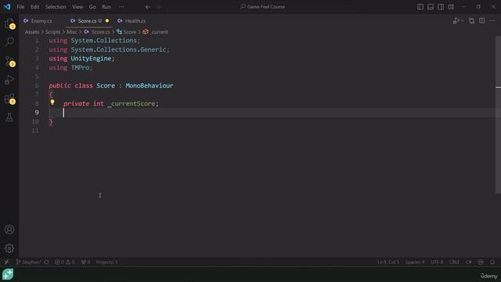Open the File menu
This screenshot has height=282, width=501.
[20, 7]
